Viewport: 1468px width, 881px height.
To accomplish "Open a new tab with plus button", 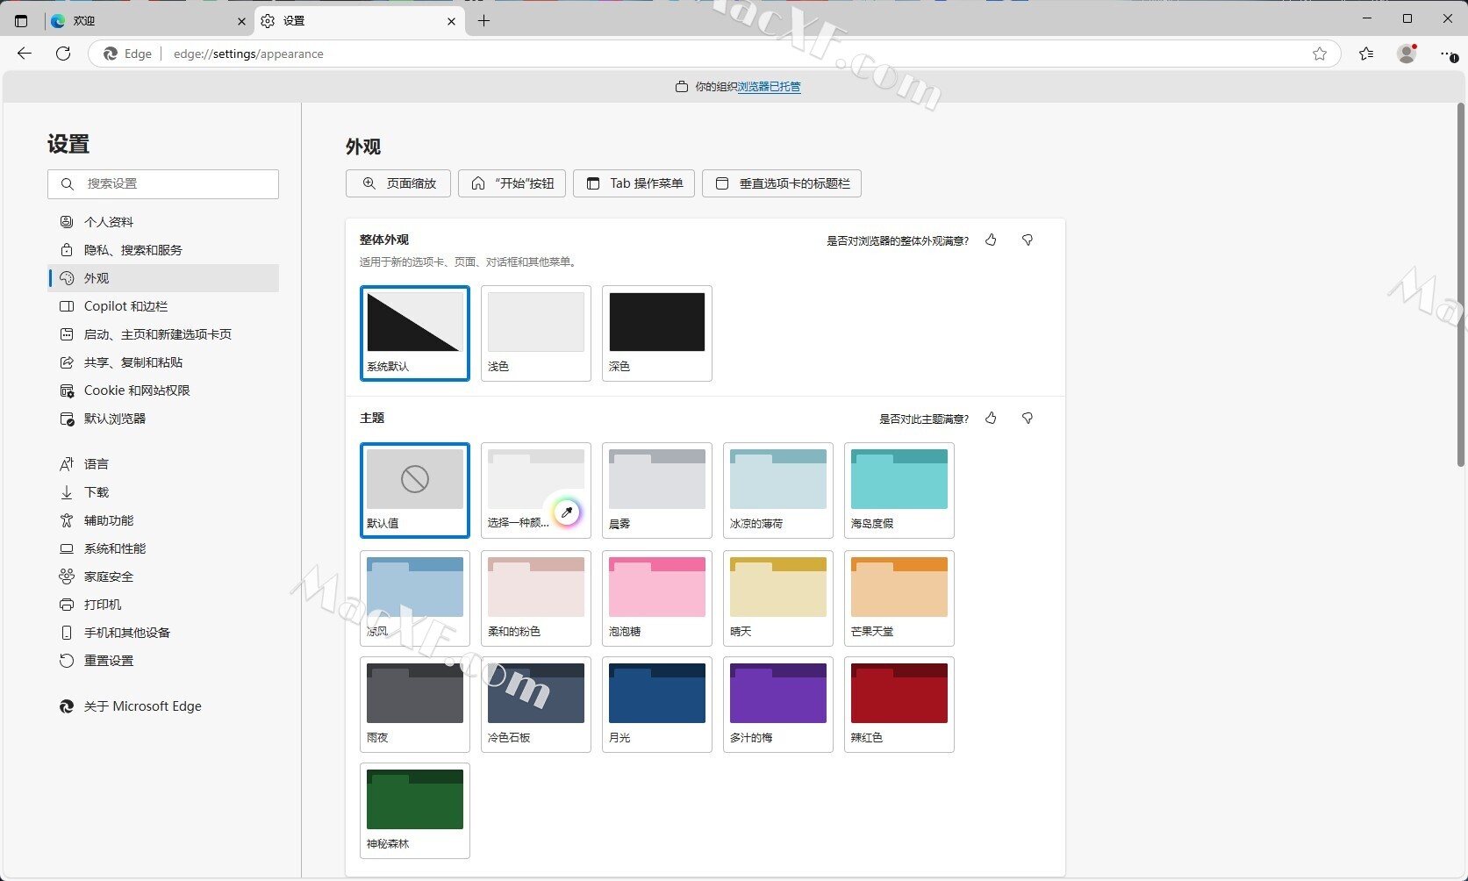I will [483, 21].
